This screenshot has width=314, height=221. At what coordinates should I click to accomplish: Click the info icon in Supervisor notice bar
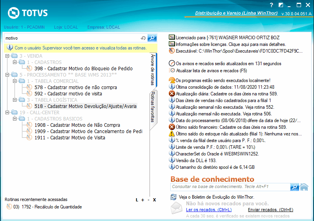point(9,47)
